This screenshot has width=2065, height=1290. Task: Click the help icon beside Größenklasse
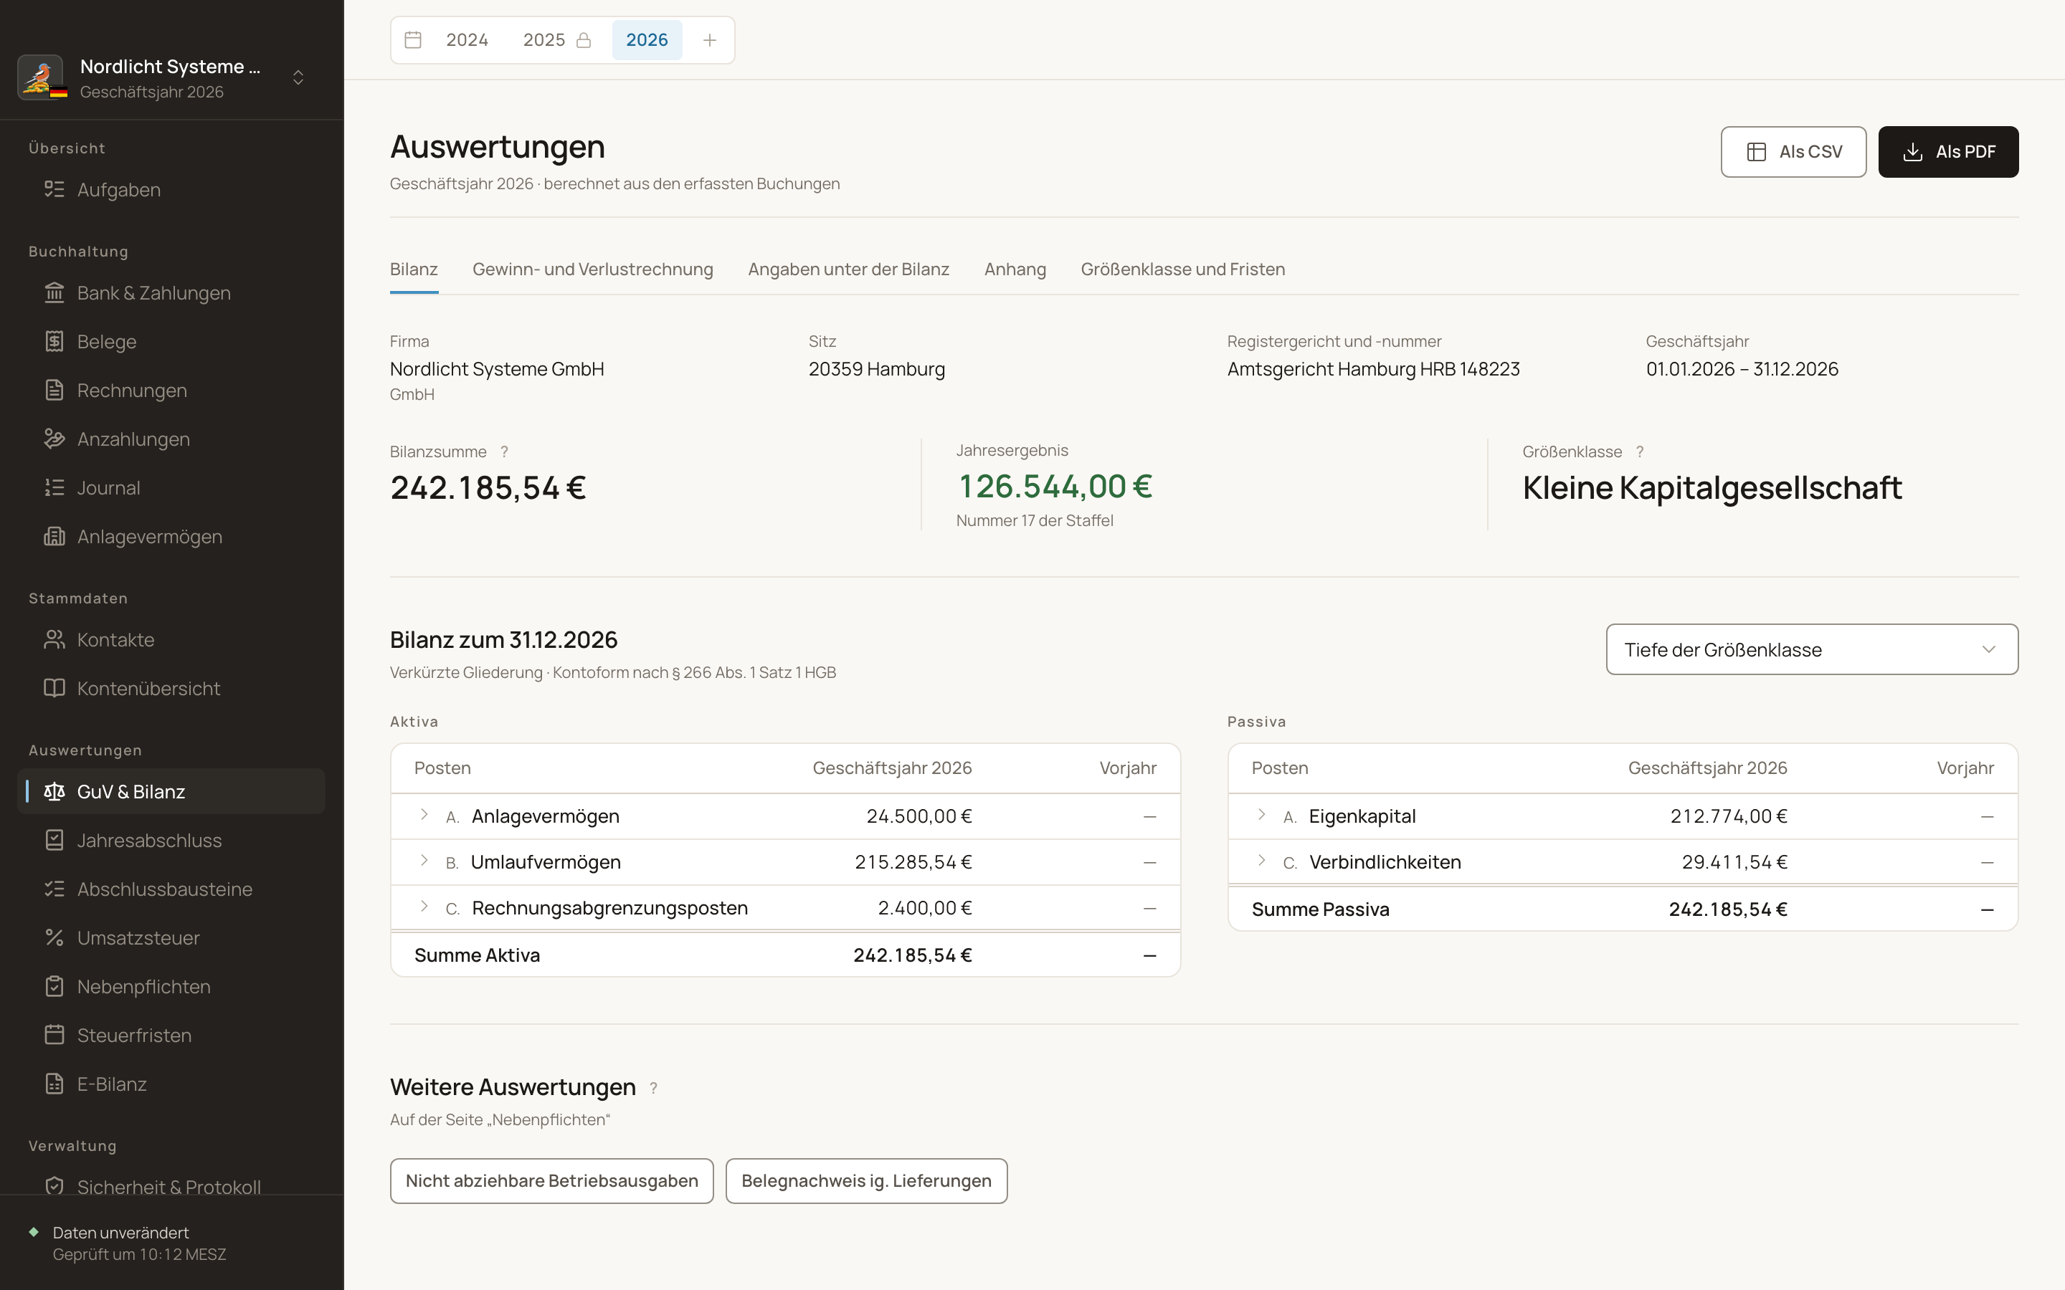click(1639, 452)
